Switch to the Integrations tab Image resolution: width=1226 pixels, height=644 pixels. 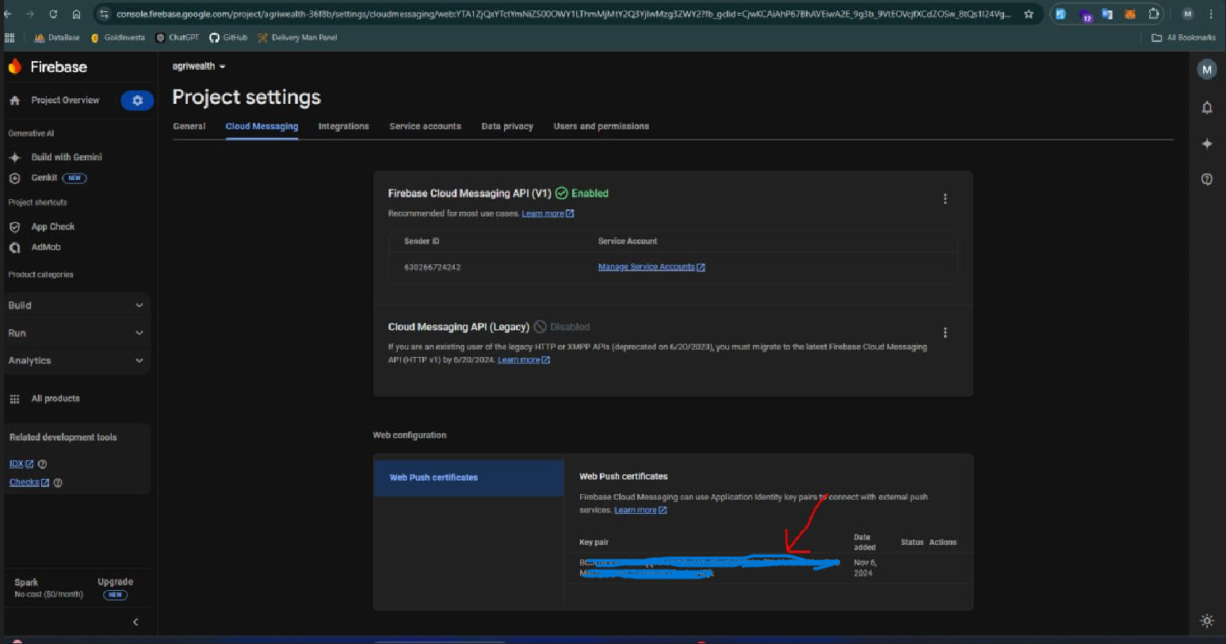343,126
